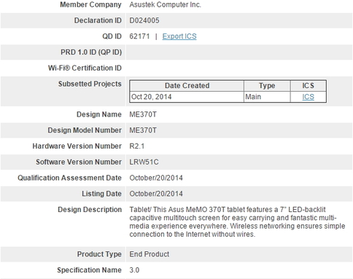Select the Hardware Version value R2.1
Viewport: 353px width, 279px height.
coord(137,146)
